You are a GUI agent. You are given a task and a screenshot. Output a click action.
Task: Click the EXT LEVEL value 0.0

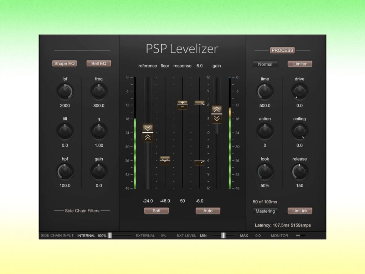[258, 235]
